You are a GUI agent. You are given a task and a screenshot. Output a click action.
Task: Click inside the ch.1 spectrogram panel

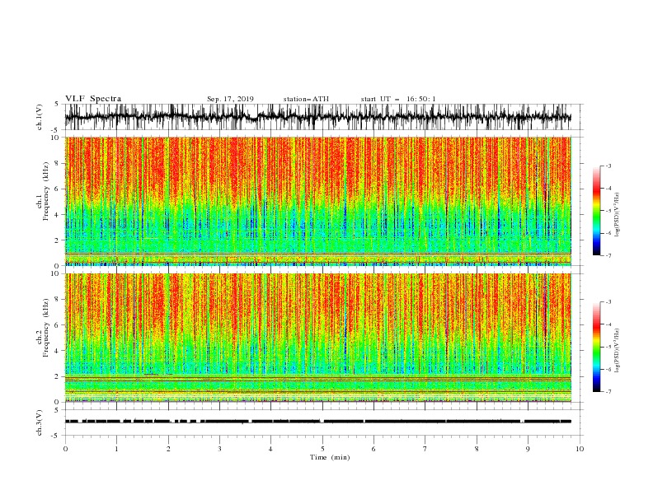(x=317, y=201)
